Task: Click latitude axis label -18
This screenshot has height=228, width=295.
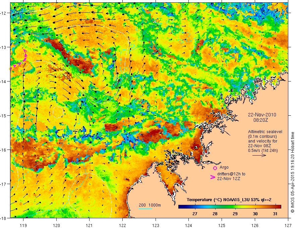Action: [x=4, y=218]
